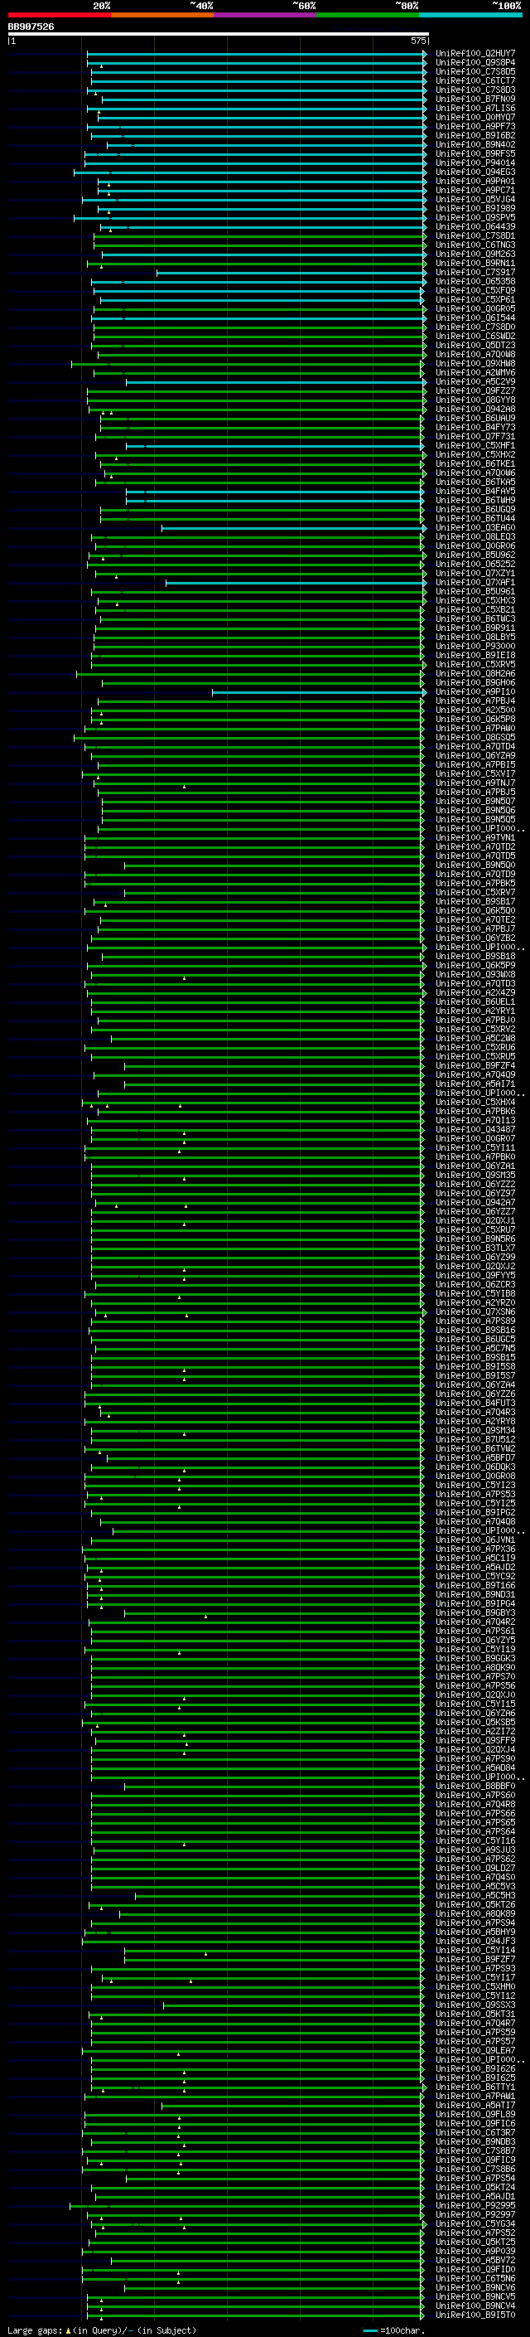Open hit UniRef100_A7LIS6

click(475, 108)
